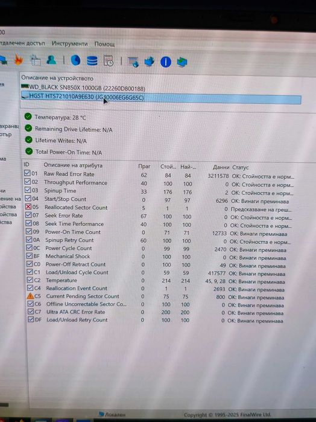Select Ultra ATA CRC Error Rate text
Viewport: 316px width, 422px height.
click(75, 312)
